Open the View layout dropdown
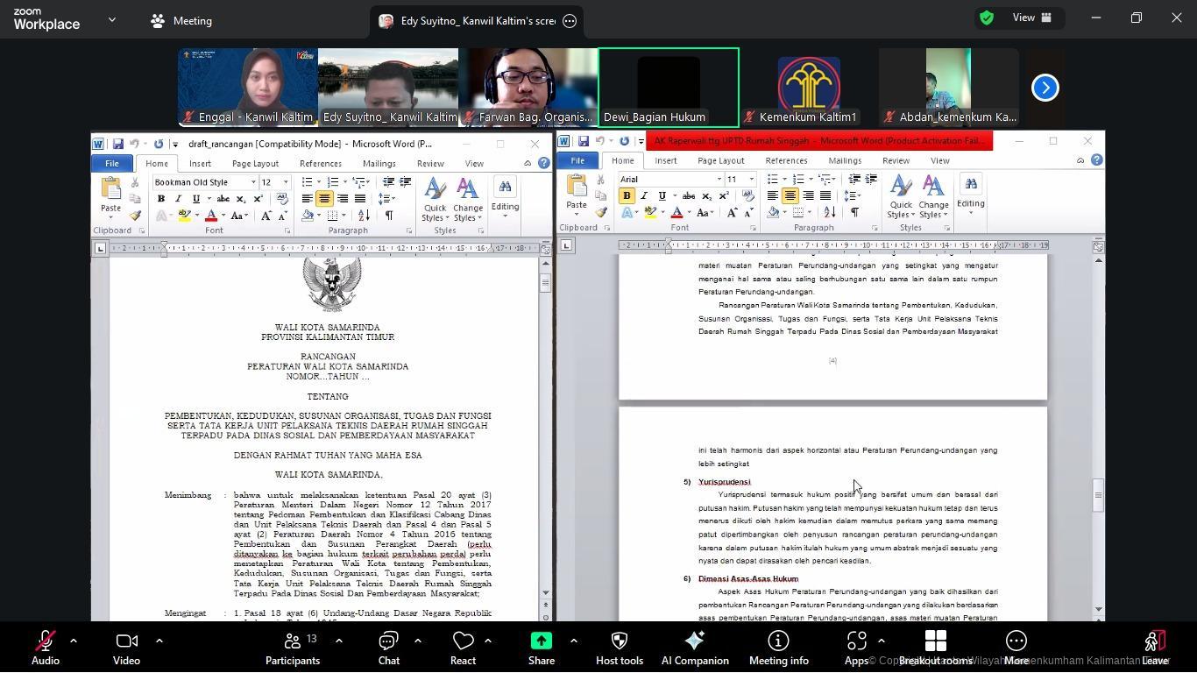 click(1032, 18)
